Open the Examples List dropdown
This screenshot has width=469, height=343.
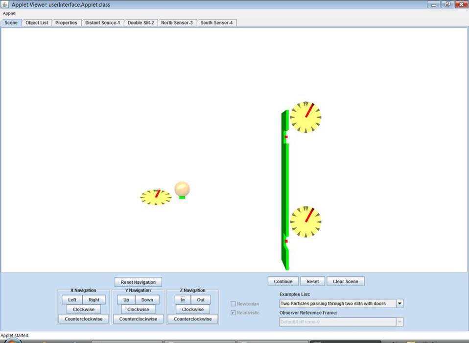399,304
